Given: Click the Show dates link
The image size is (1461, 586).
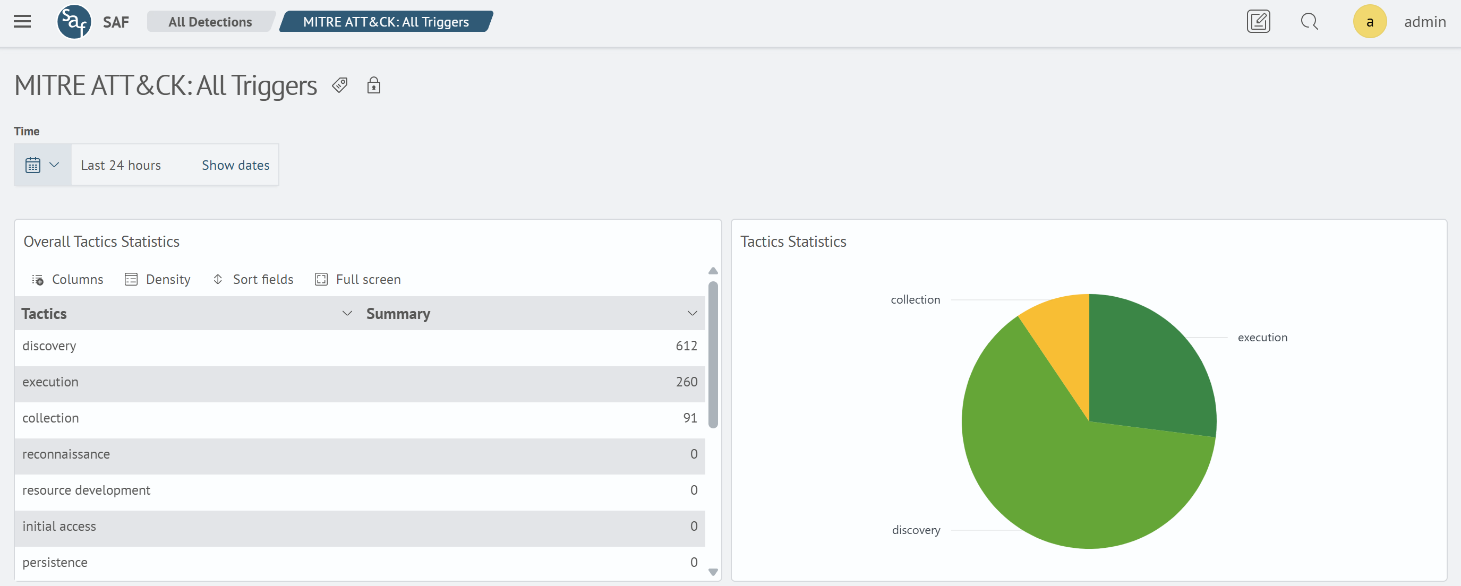Looking at the screenshot, I should pos(235,165).
